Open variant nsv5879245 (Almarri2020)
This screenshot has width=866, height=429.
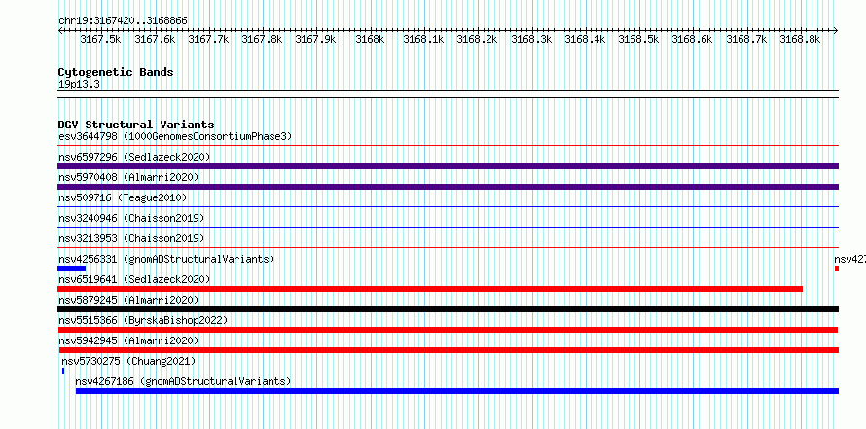tap(128, 300)
